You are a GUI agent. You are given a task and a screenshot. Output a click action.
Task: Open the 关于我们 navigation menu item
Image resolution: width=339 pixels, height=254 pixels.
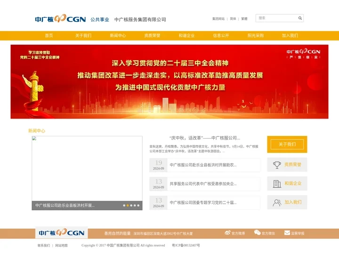point(83,36)
